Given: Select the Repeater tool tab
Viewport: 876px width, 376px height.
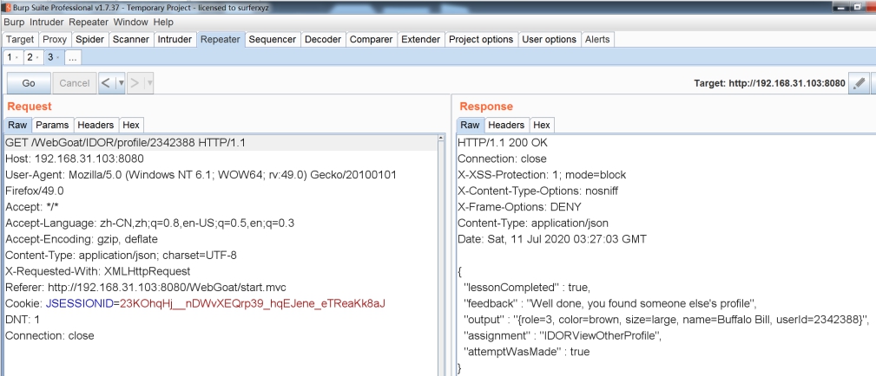Looking at the screenshot, I should click(x=221, y=39).
